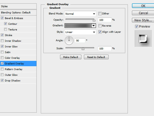The image size is (154, 116).
Task: Uncheck the Bevel & Emboss checkbox
Action: [2, 18]
